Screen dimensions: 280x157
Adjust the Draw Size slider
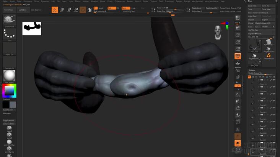pyautogui.click(x=170, y=11)
